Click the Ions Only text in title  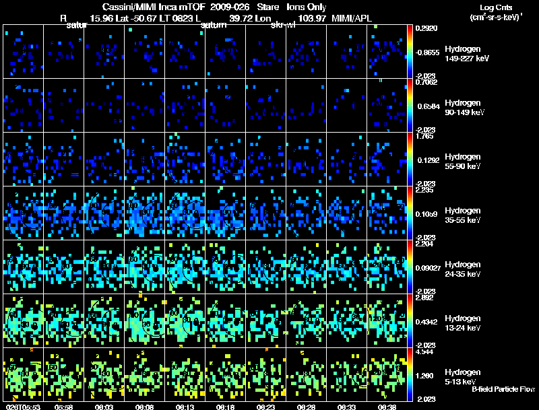(x=306, y=7)
